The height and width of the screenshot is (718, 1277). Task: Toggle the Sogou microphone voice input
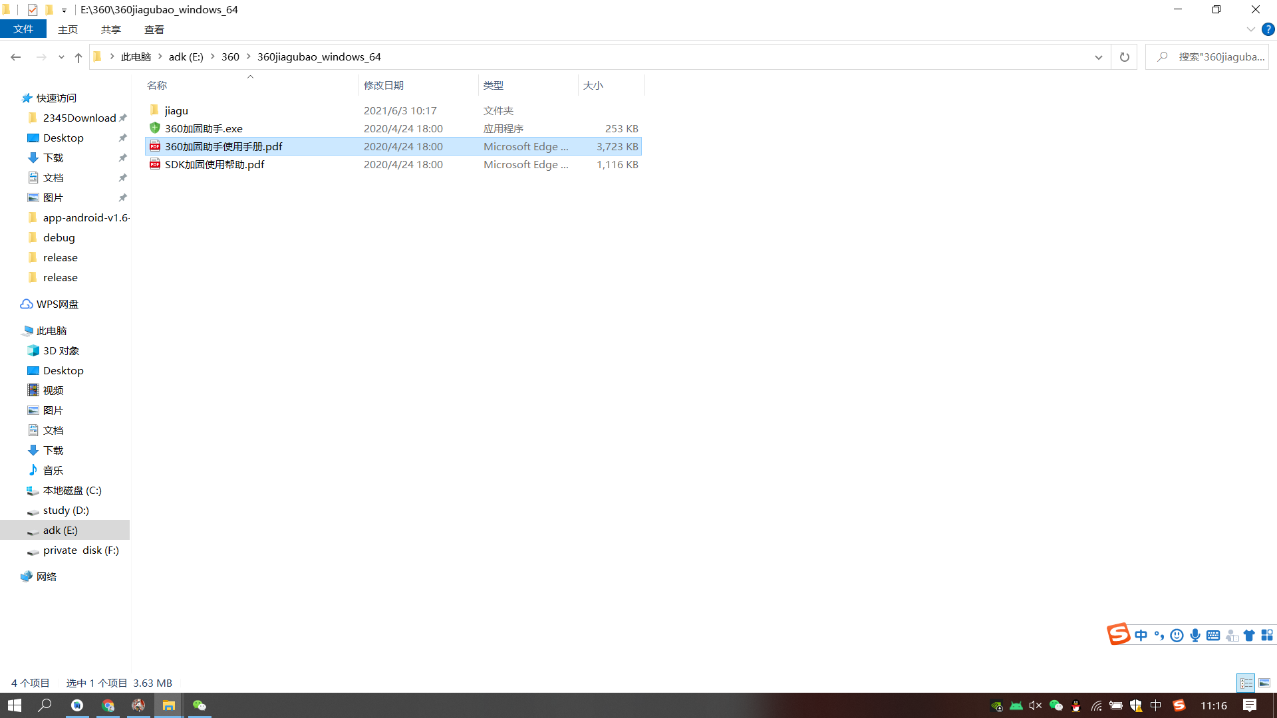coord(1195,636)
